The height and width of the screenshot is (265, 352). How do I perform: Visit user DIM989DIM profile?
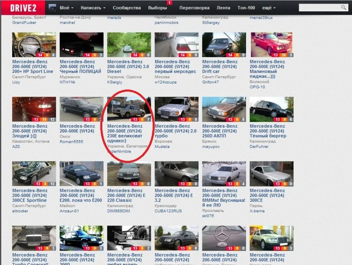[x=118, y=211]
